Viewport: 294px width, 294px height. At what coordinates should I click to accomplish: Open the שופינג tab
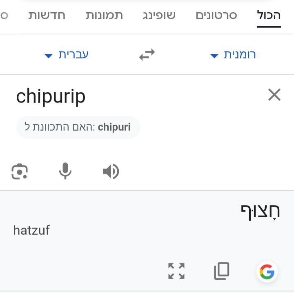(159, 16)
